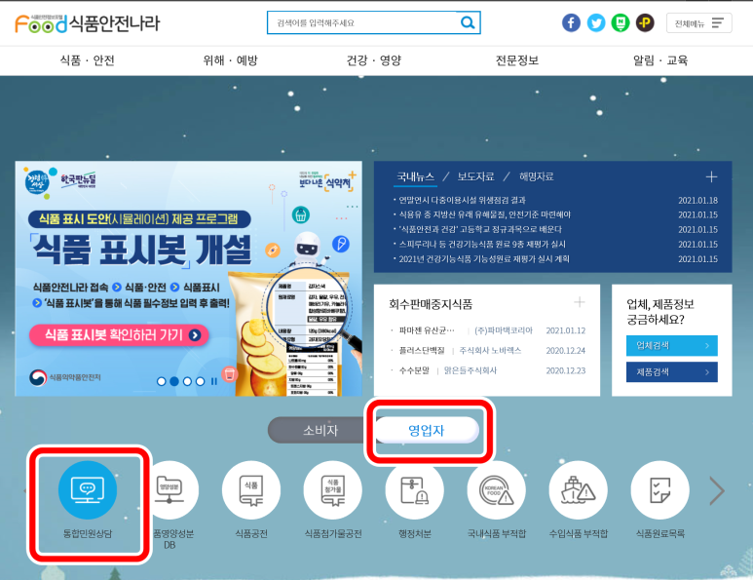Switch to the 국내뉴스 tab
Viewport: 753px width, 580px height.
pyautogui.click(x=415, y=176)
